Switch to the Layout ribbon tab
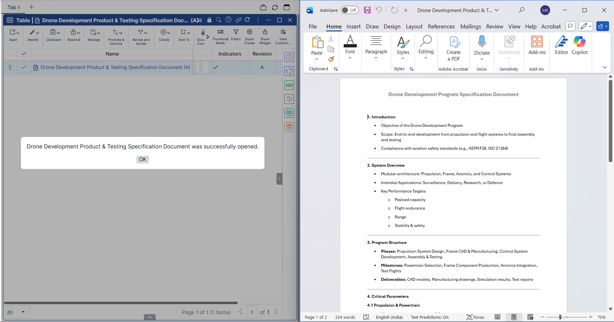The width and height of the screenshot is (614, 322). tap(414, 26)
